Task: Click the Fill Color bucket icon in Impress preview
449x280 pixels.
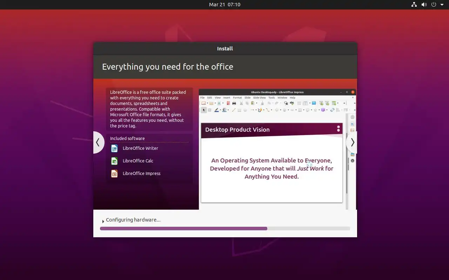Action: (x=224, y=110)
